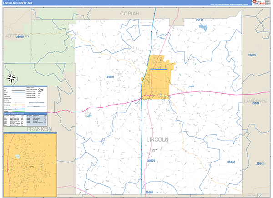
Task: Click the green park on the inset map
Action: (x=17, y=157)
